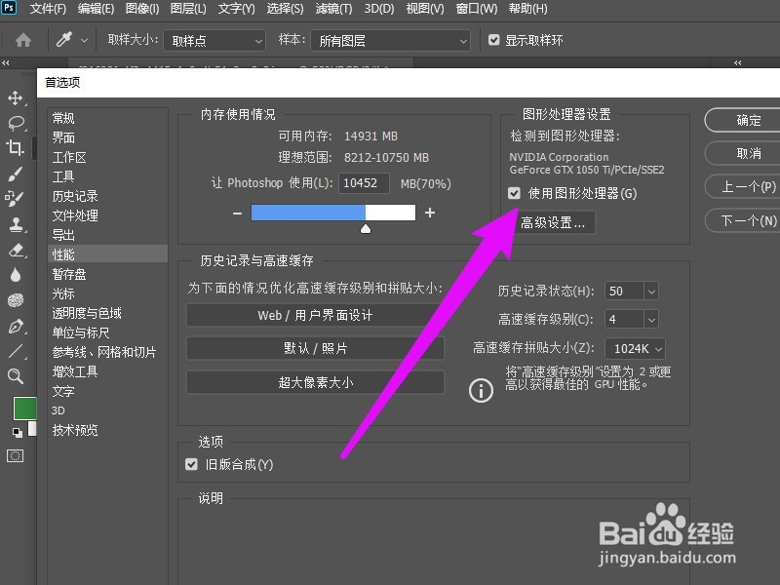Select the Brush tool
Image resolution: width=780 pixels, height=585 pixels.
pyautogui.click(x=15, y=174)
